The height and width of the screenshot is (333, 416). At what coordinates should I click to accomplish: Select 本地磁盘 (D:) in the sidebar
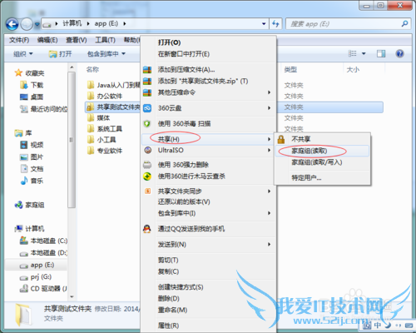click(49, 252)
